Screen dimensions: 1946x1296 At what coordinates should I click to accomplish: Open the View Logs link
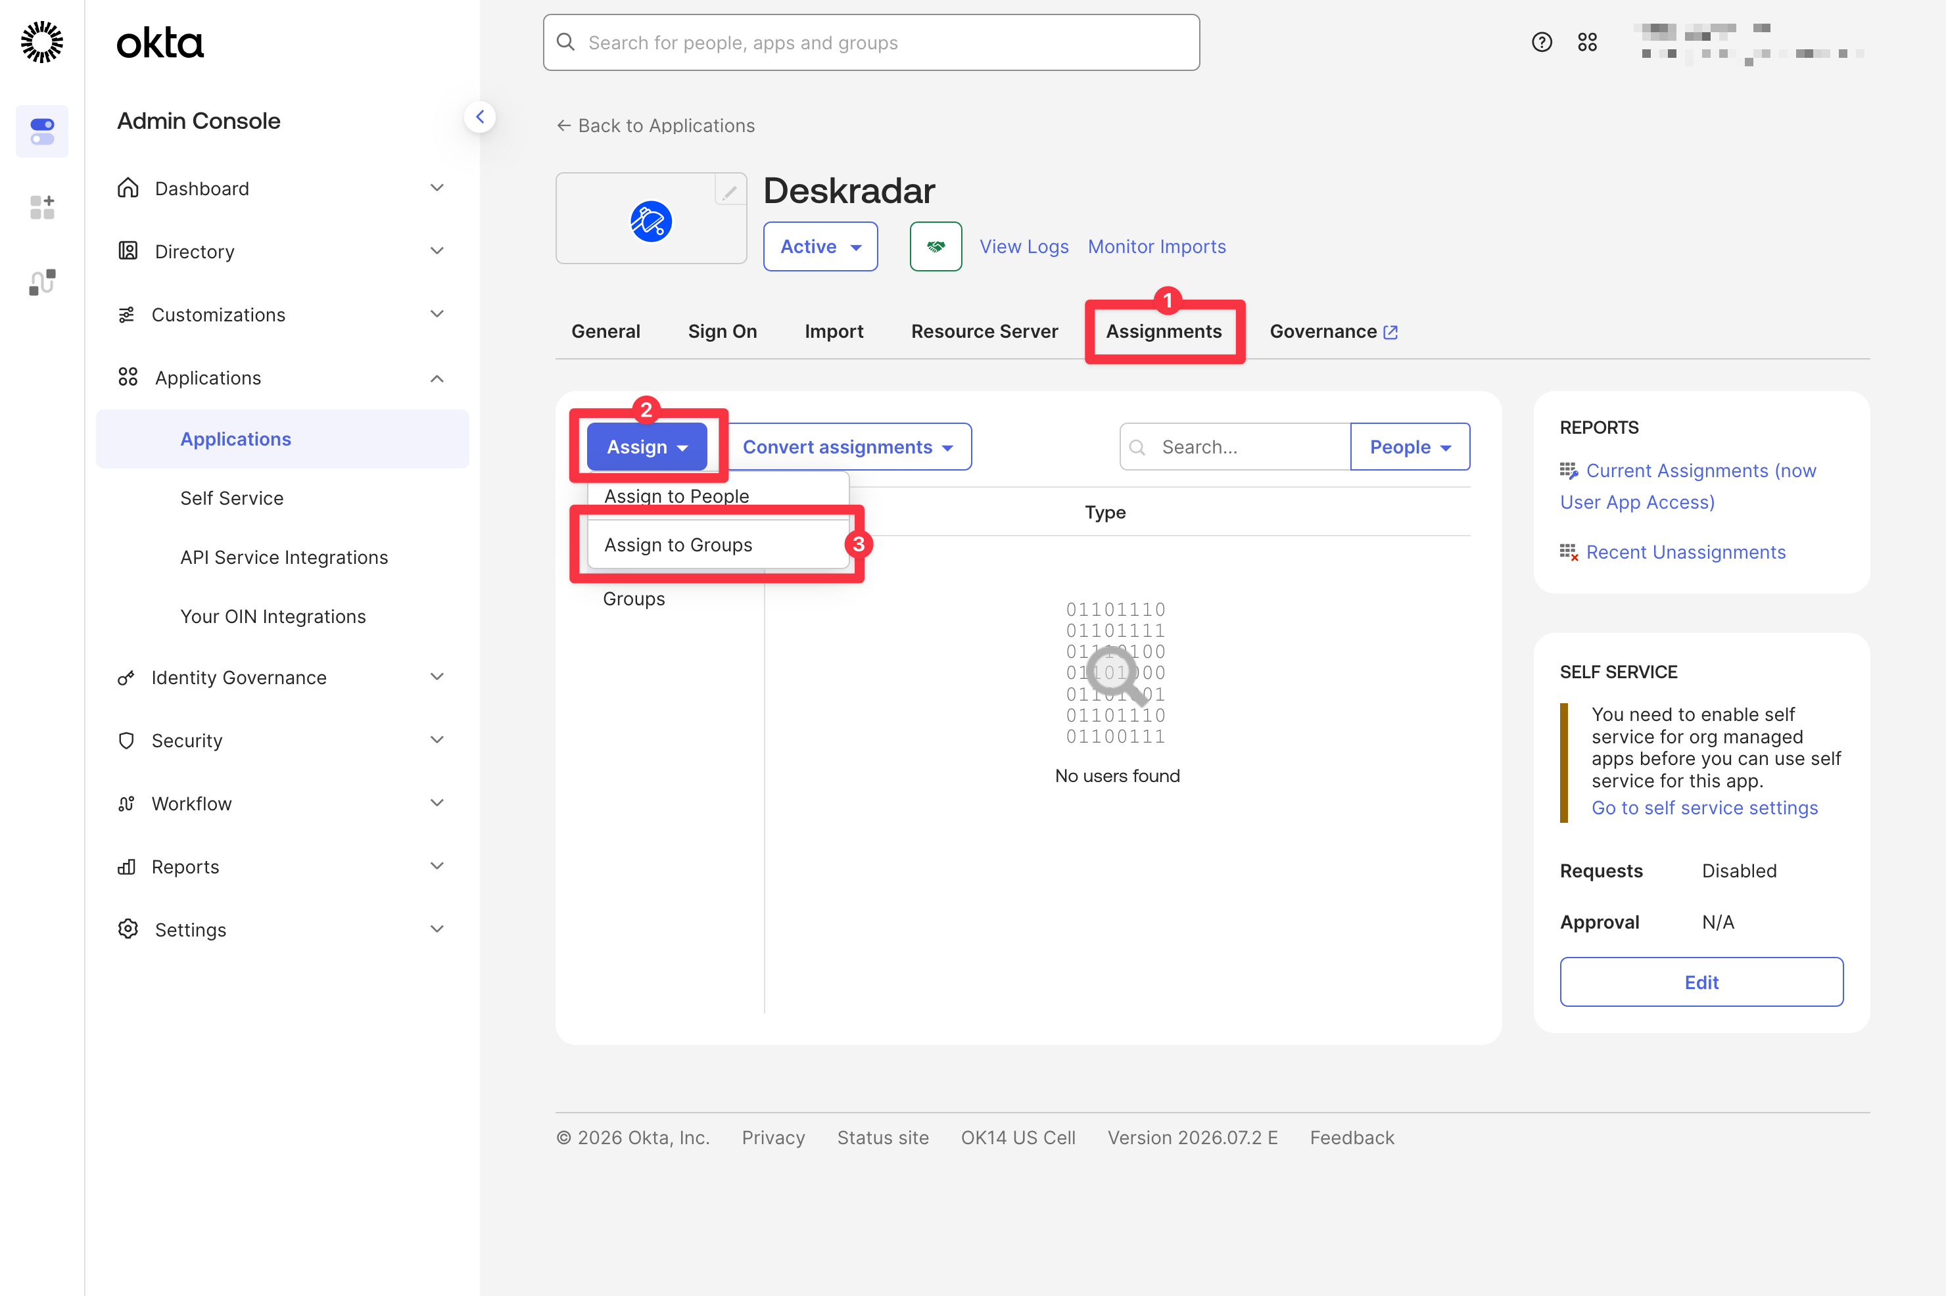1024,246
